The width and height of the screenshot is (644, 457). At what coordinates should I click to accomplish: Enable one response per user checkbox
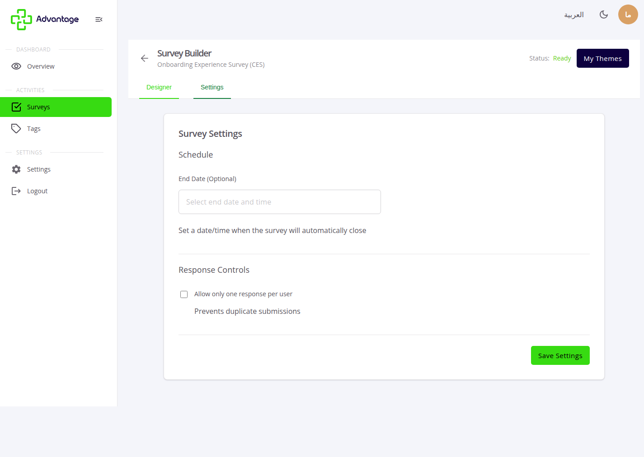[184, 294]
